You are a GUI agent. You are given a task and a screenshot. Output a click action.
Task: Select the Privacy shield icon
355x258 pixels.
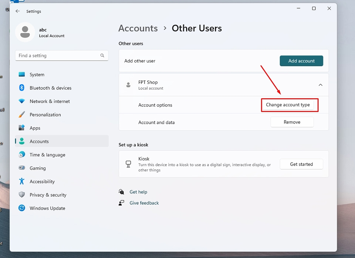pyautogui.click(x=22, y=195)
